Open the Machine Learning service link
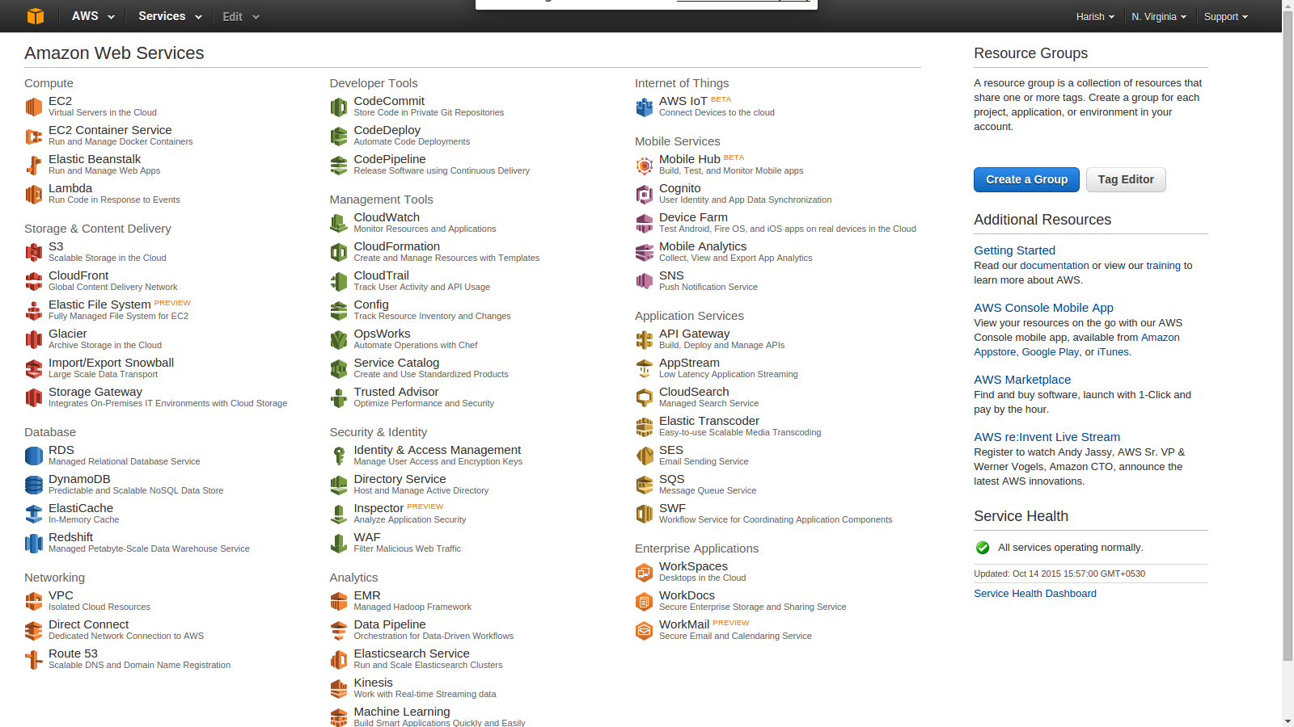The height and width of the screenshot is (727, 1294). pos(401,712)
